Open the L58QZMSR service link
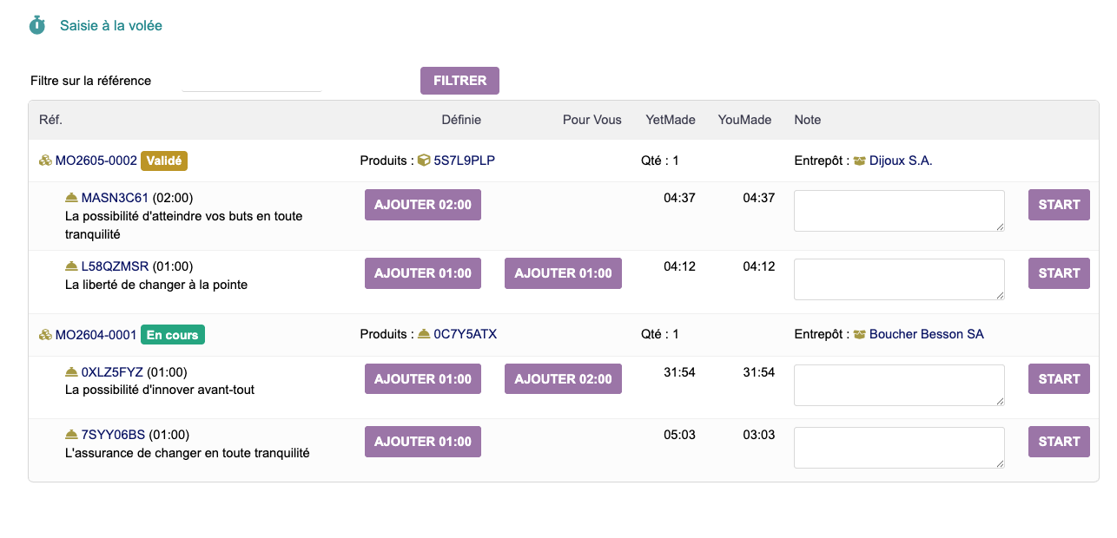The image size is (1117, 538). (x=116, y=266)
